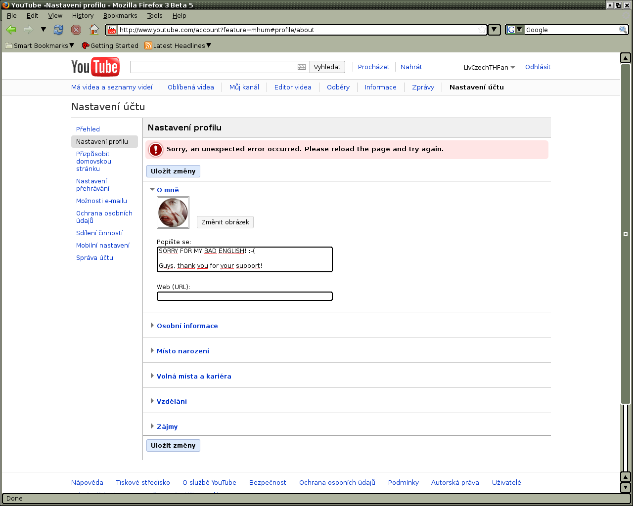Expand the Místo narození section

coord(180,351)
